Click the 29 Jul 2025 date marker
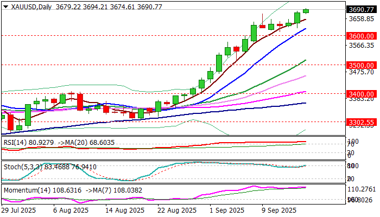The width and height of the screenshot is (380, 217). [18, 210]
